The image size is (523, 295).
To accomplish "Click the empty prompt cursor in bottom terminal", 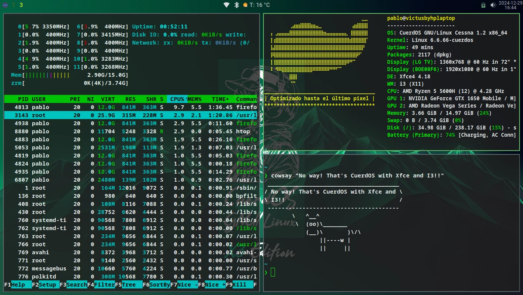I will [273, 272].
